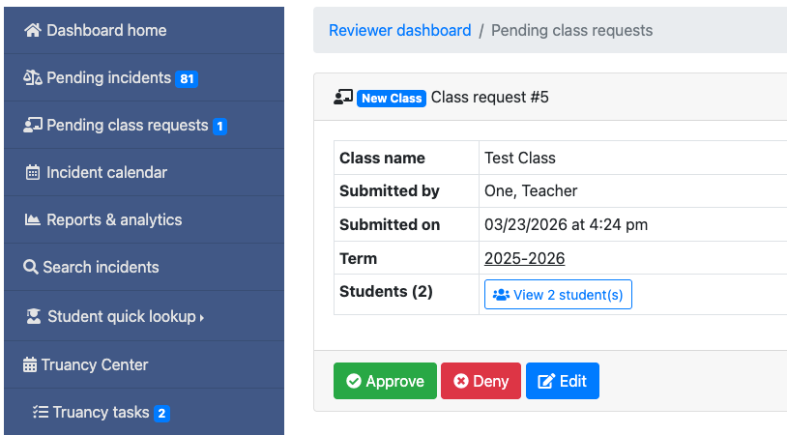This screenshot has width=787, height=435.
Task: Click the Incident calendar icon
Action: (33, 172)
